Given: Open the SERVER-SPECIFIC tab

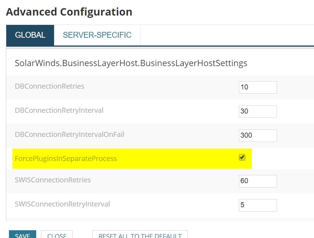Looking at the screenshot, I should (x=97, y=35).
